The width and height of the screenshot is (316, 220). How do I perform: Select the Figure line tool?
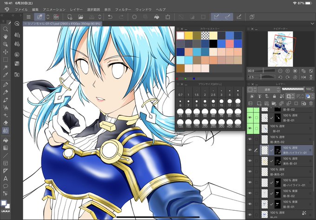[x=6, y=155]
